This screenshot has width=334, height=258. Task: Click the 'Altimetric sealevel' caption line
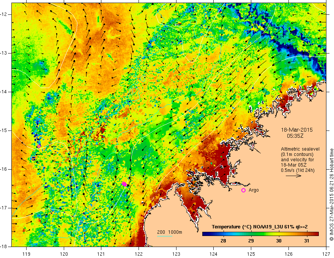tap(300, 149)
